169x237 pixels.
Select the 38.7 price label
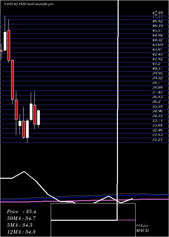[156, 83]
